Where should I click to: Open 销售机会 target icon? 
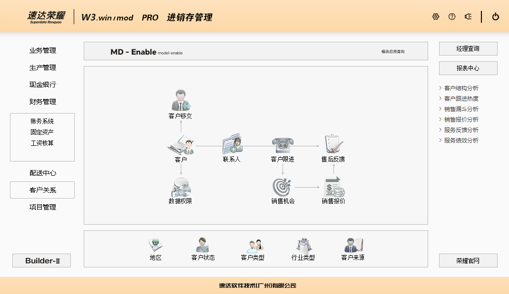tap(283, 187)
